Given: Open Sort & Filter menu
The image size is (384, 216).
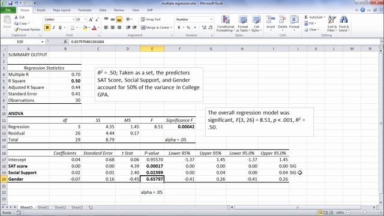Looking at the screenshot, I should point(332,23).
